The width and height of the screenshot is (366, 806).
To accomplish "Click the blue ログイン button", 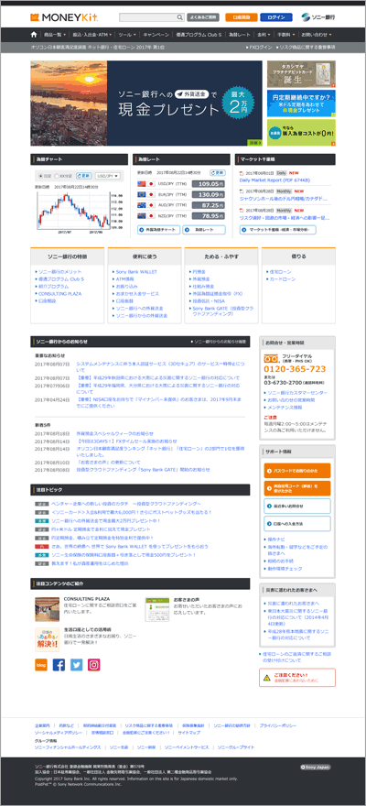I will click(276, 17).
